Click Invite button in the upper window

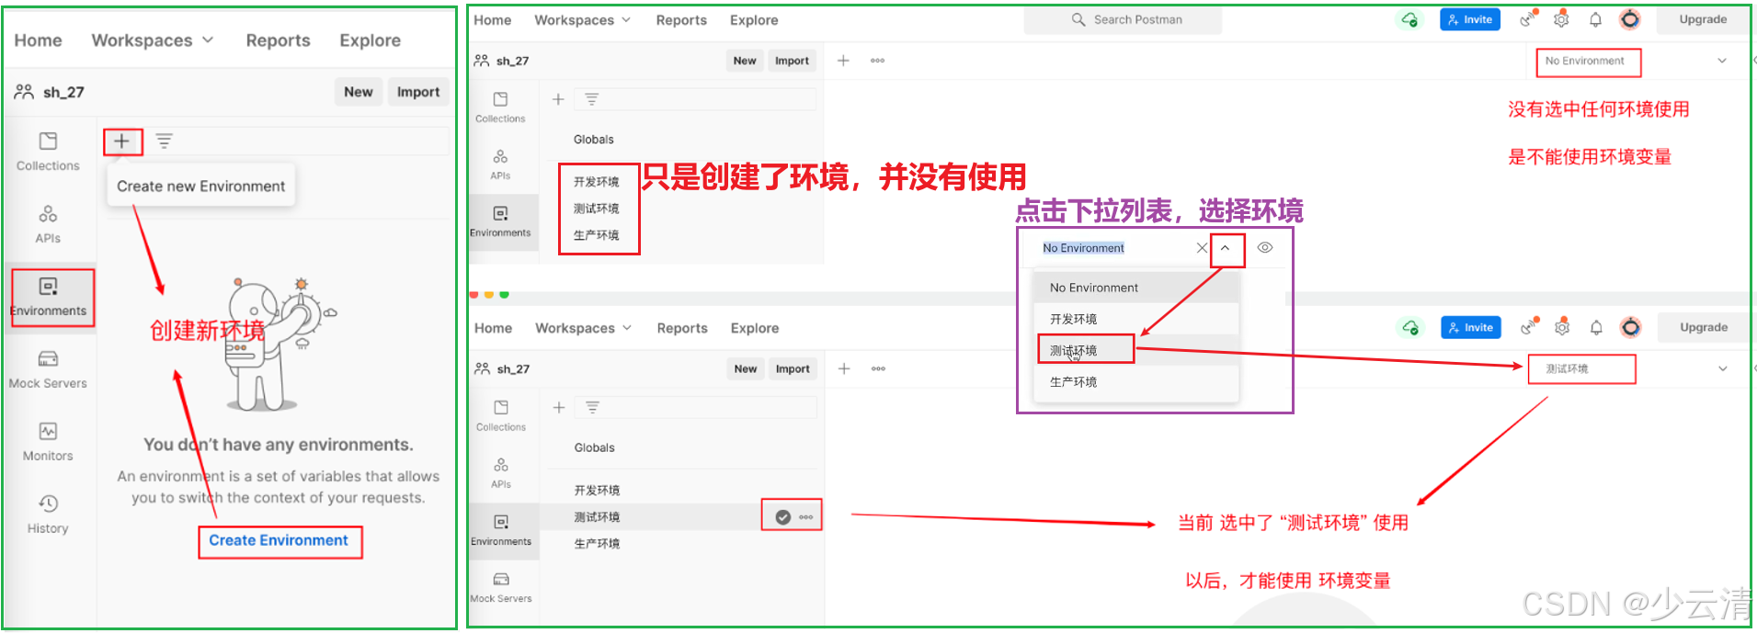(x=1469, y=19)
